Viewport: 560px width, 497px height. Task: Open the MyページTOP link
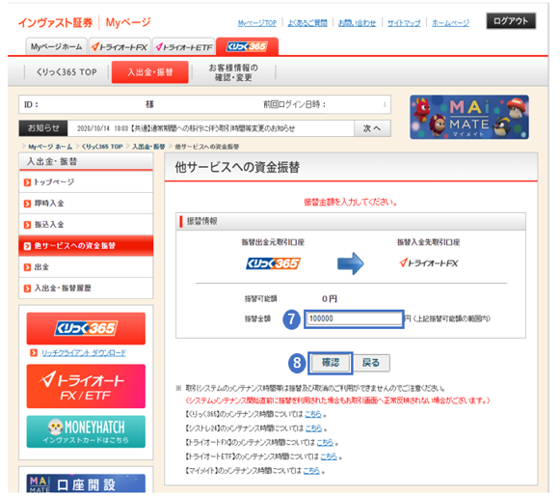[256, 23]
